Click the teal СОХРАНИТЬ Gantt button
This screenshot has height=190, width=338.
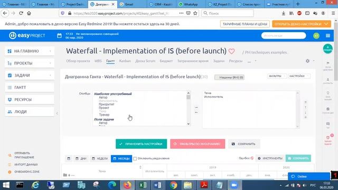tap(298, 158)
